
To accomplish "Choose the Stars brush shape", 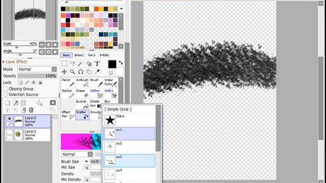I will 129,120.
